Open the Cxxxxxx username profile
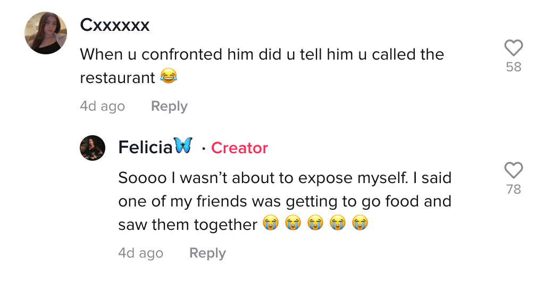 [x=115, y=25]
